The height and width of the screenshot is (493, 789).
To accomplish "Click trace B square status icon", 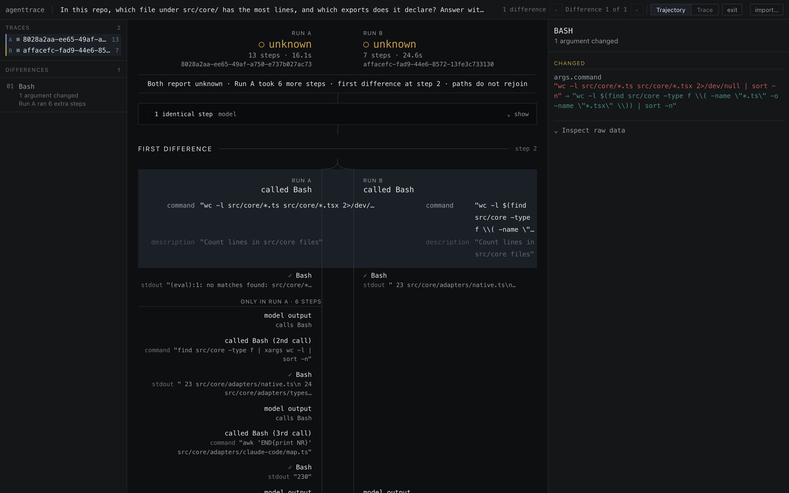I will (x=18, y=51).
